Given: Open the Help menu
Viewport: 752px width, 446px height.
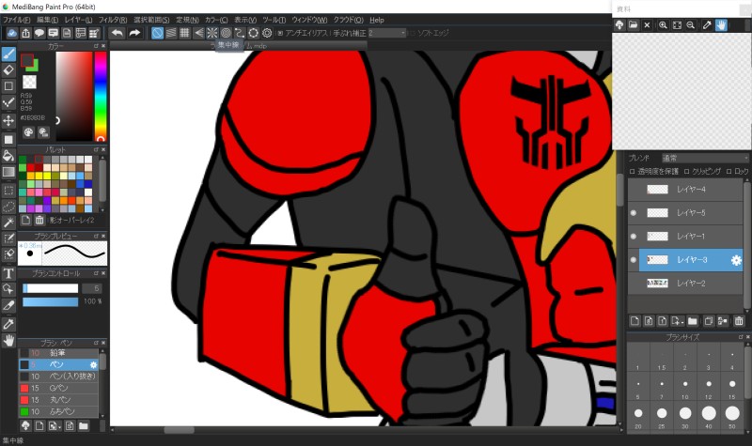Looking at the screenshot, I should tap(377, 20).
